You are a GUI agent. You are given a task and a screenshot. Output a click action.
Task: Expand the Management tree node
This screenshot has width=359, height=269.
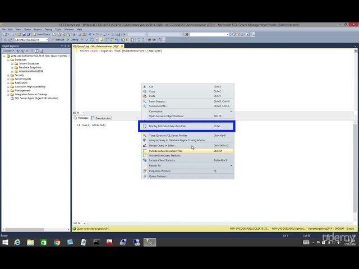pyautogui.click(x=8, y=91)
